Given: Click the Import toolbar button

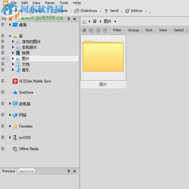Looking at the screenshot, I should 13,11.
